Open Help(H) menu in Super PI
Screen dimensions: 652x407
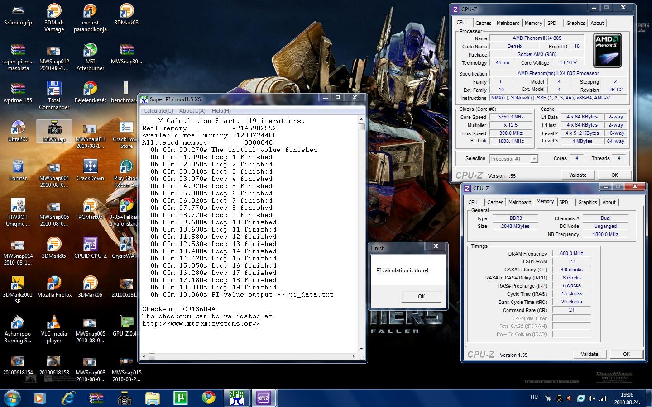[x=221, y=111]
